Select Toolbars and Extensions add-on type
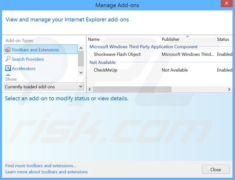235x180 pixels. click(35, 50)
